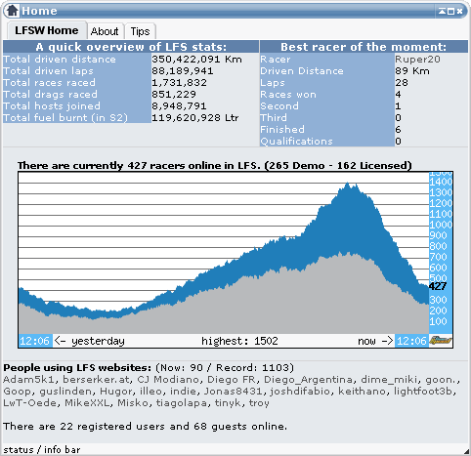Image resolution: width=471 pixels, height=456 pixels.
Task: Click the 427 current value marker
Action: 438,286
